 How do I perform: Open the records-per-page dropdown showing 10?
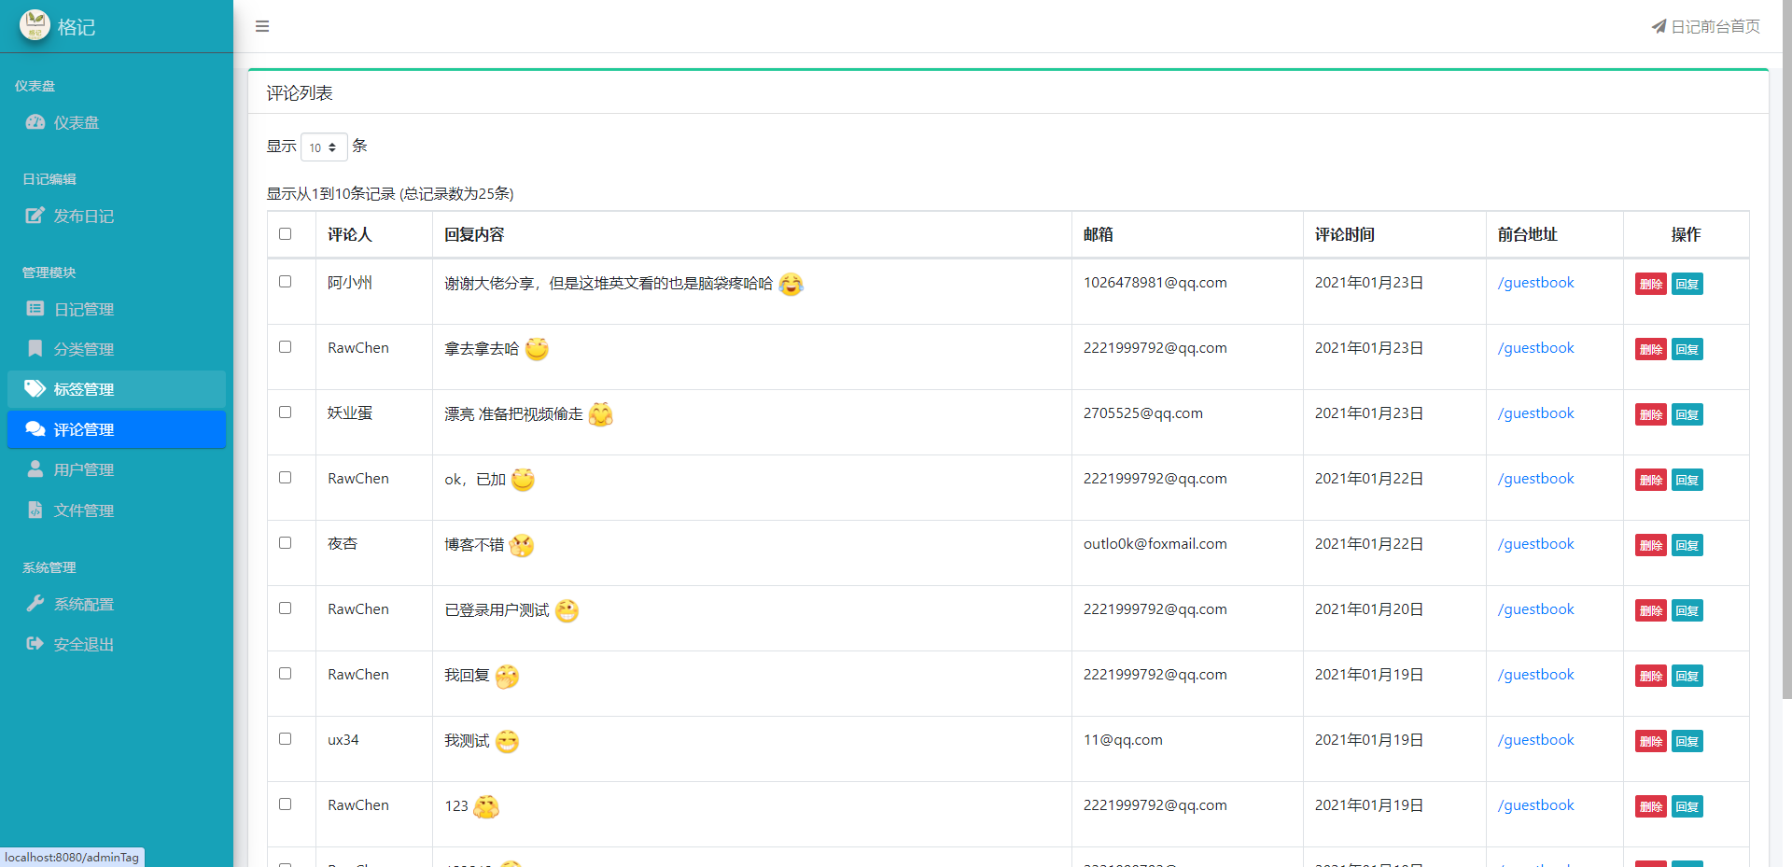click(x=323, y=147)
